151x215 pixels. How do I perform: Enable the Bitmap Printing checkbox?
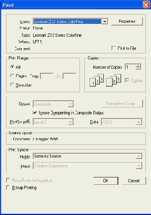8,187
